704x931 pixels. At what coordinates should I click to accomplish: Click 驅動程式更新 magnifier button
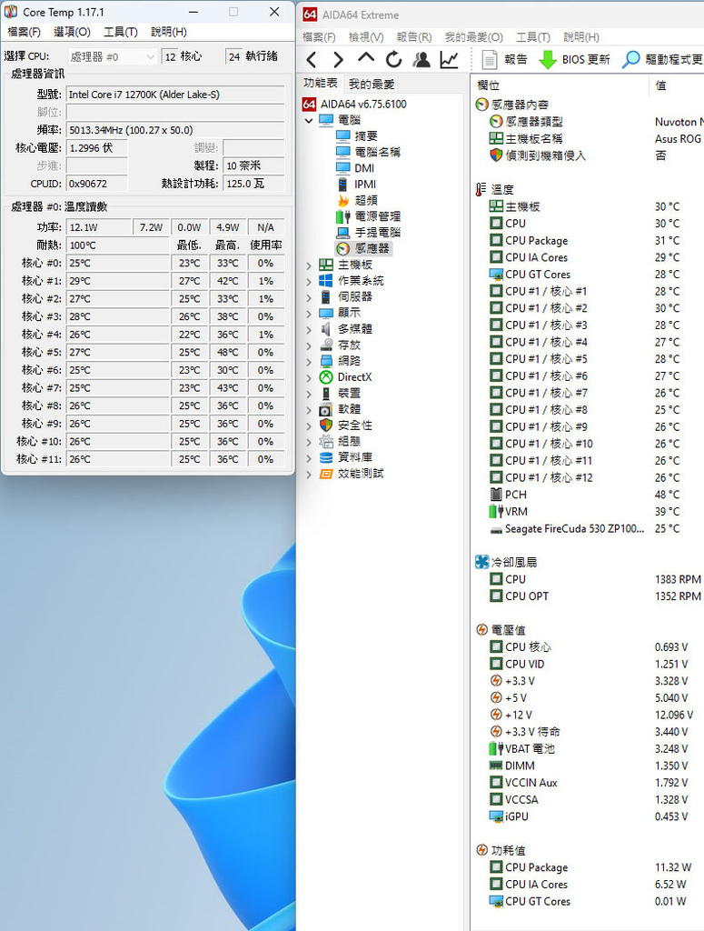662,59
